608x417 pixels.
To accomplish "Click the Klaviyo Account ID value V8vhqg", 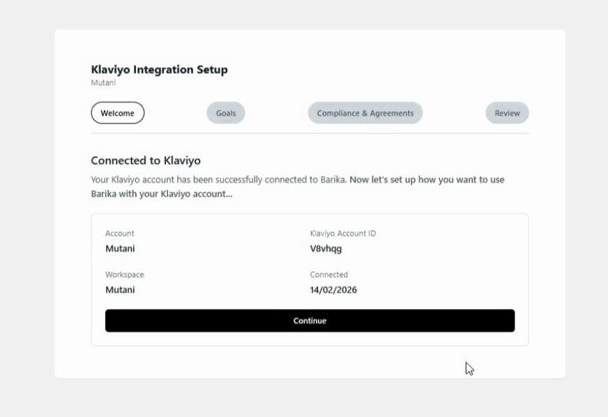I will click(326, 248).
